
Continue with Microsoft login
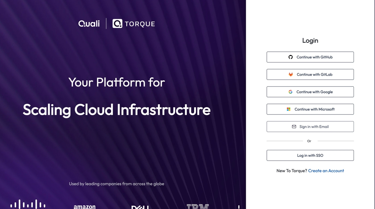(310, 109)
